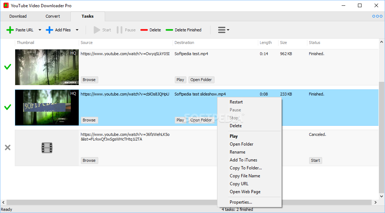385x213 pixels.
Task: Click Play button for Softpedia test.mp4
Action: (x=180, y=80)
